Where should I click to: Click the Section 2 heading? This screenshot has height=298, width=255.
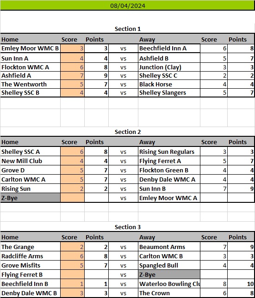pos(128,132)
